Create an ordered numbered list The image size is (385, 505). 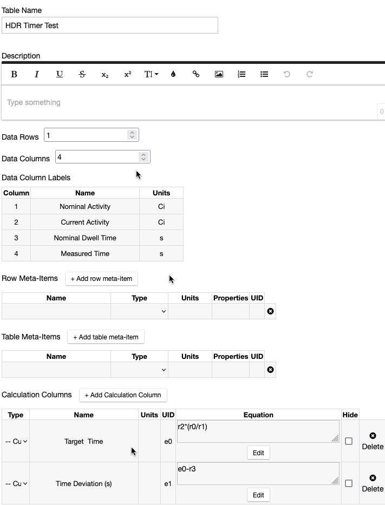click(242, 74)
